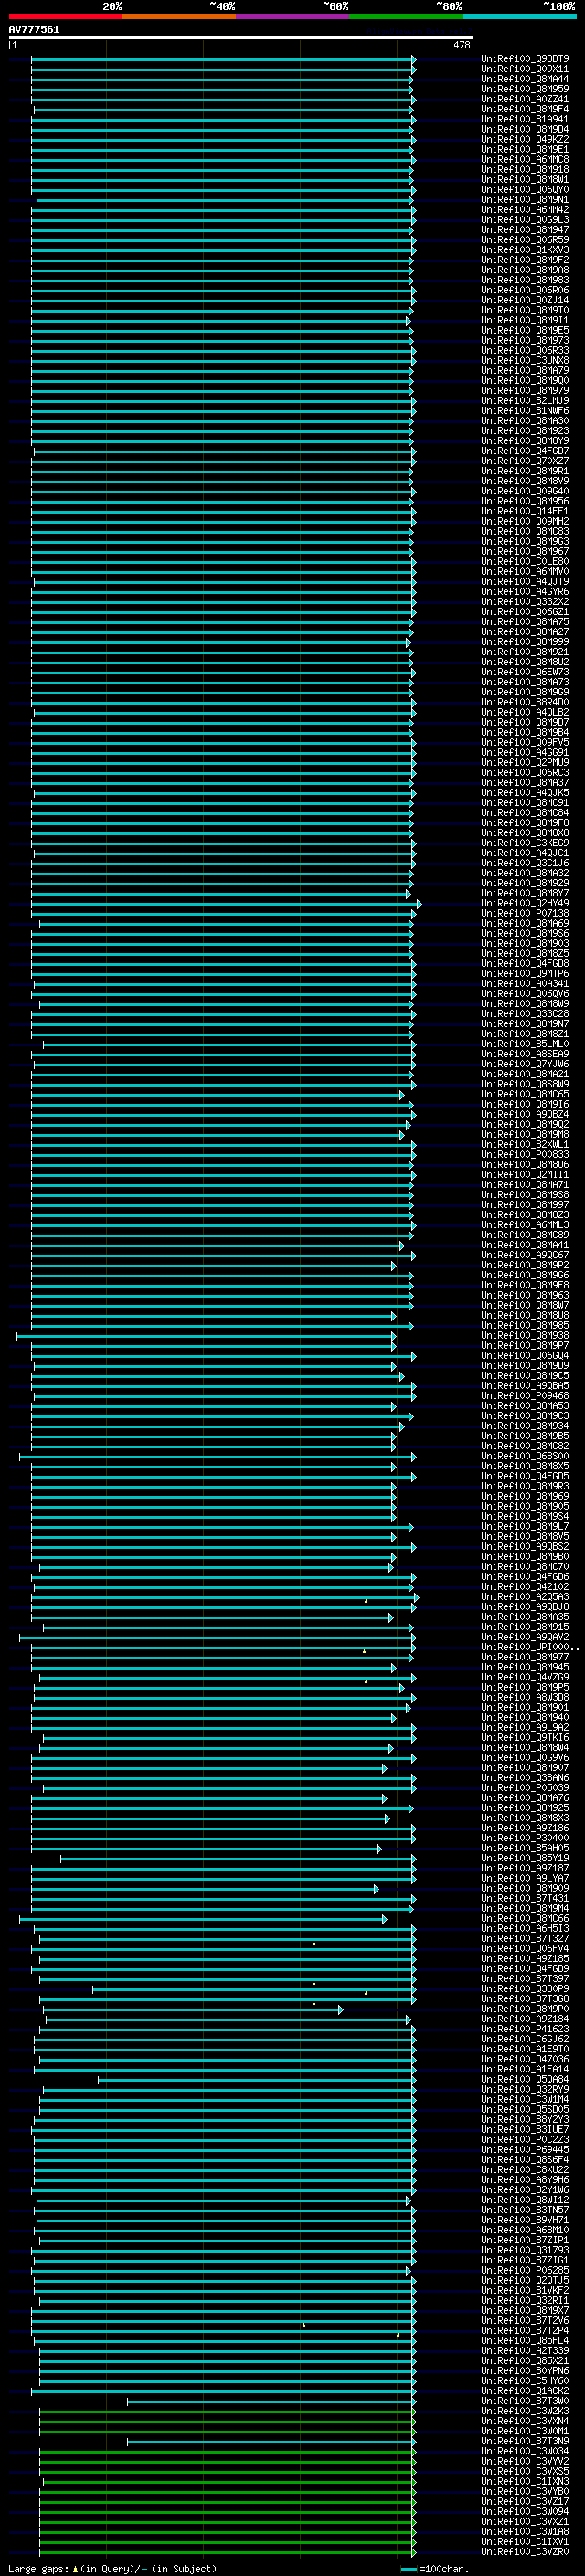The width and height of the screenshot is (585, 2576).
Task: Select the UniRef100_B2LMJ9 label
Action: 525,401
